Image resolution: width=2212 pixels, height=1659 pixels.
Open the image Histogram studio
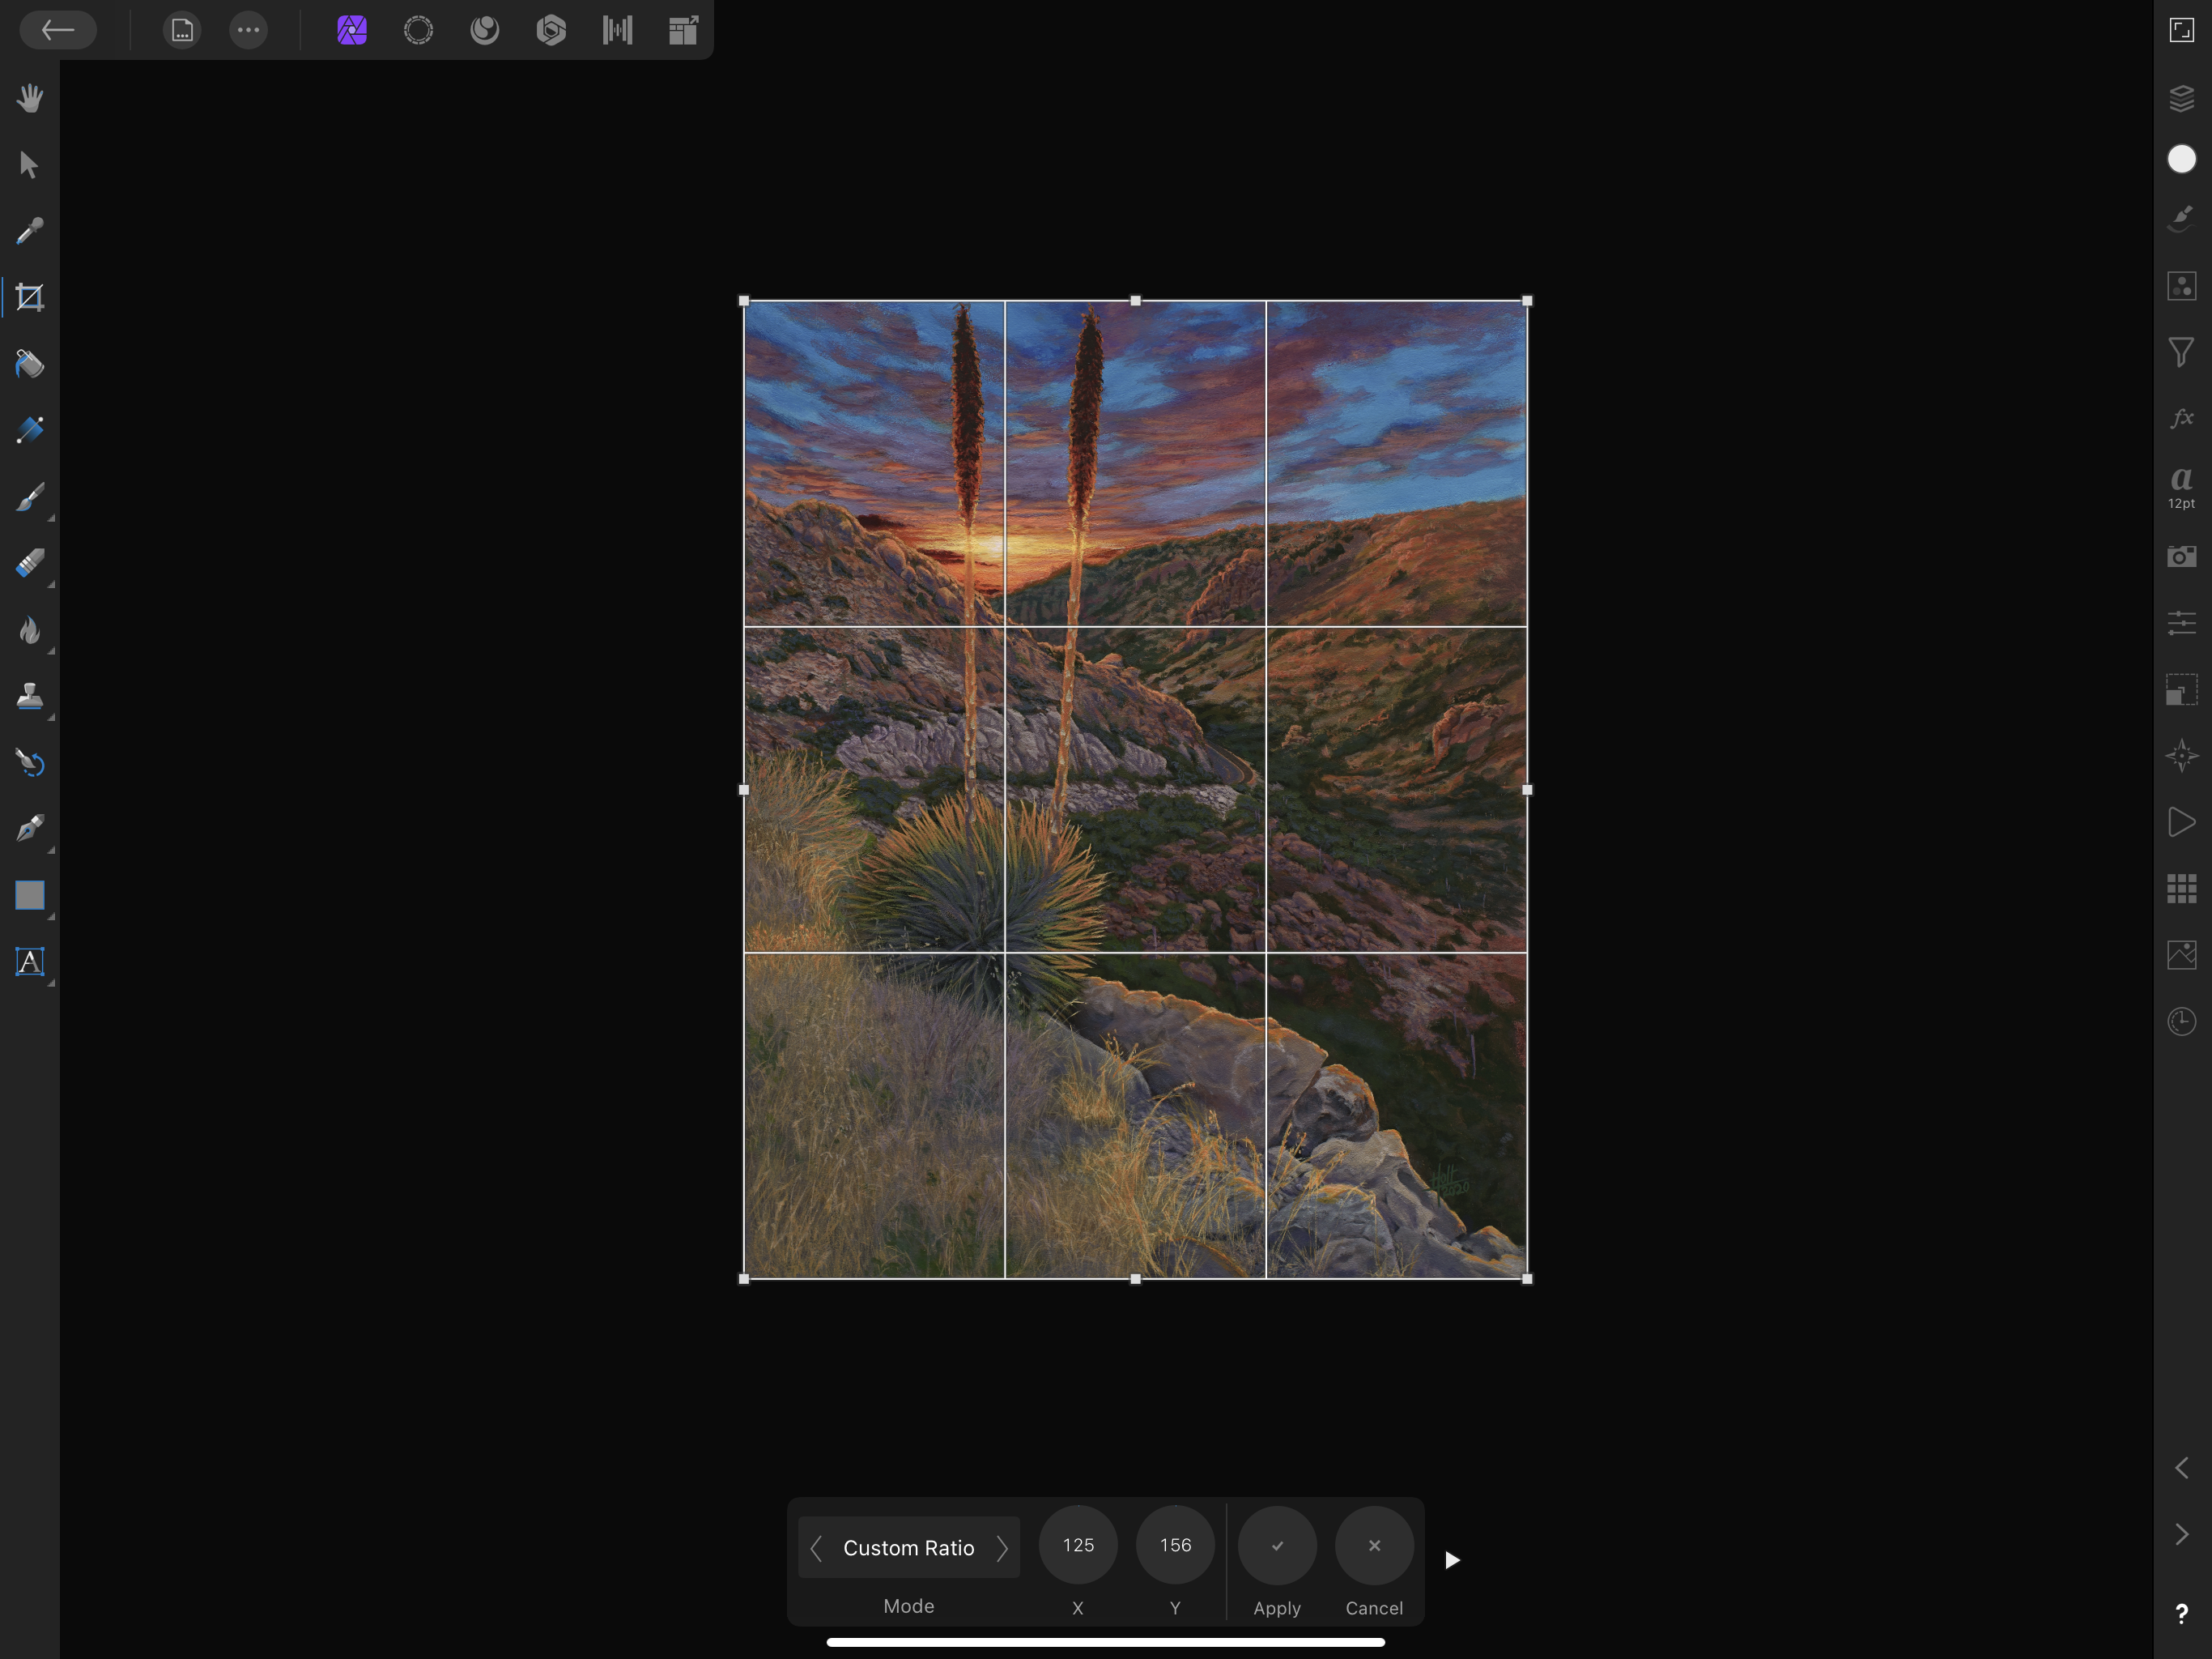click(2181, 954)
